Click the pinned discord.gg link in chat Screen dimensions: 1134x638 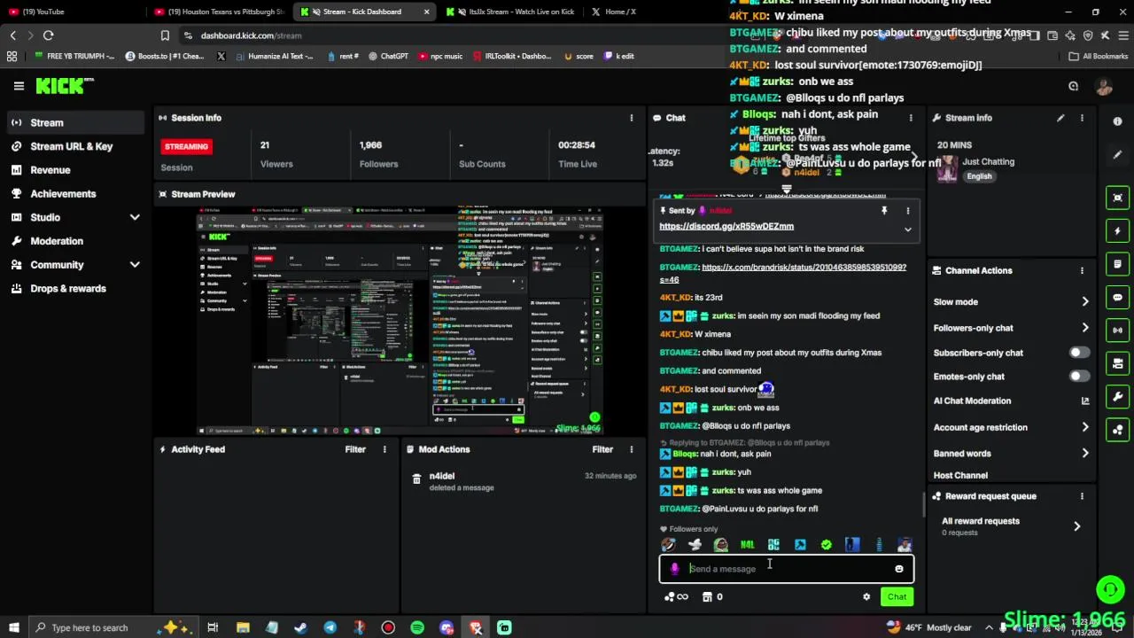coord(726,226)
